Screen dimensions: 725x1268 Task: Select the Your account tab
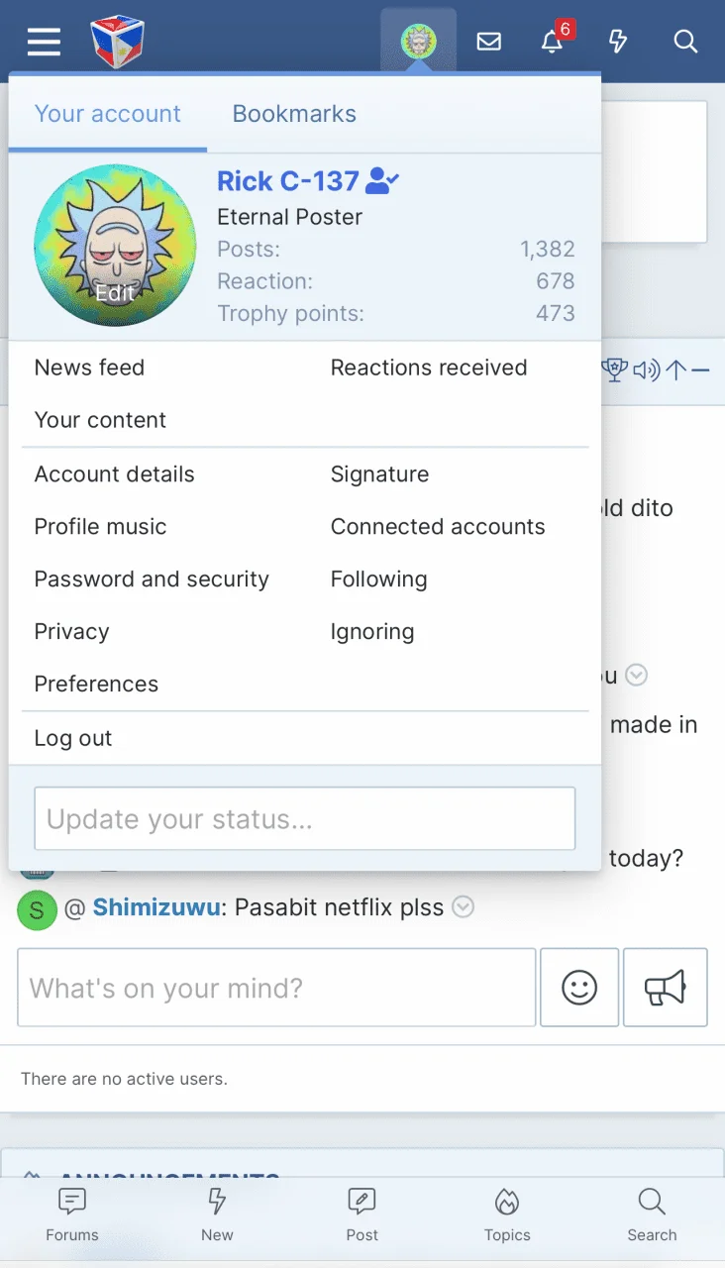coord(108,114)
